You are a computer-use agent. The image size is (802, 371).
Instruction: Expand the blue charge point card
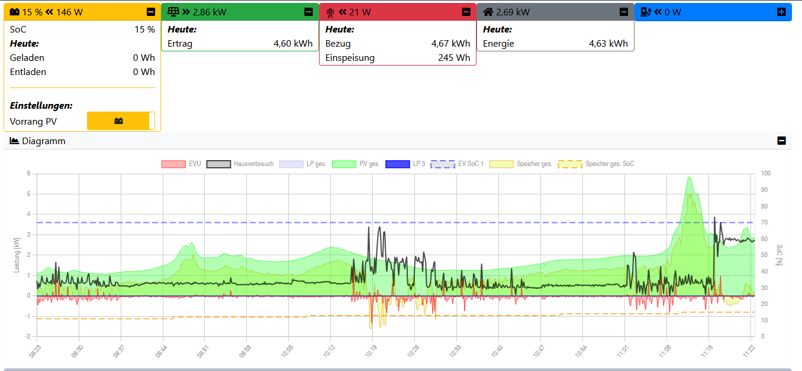781,12
